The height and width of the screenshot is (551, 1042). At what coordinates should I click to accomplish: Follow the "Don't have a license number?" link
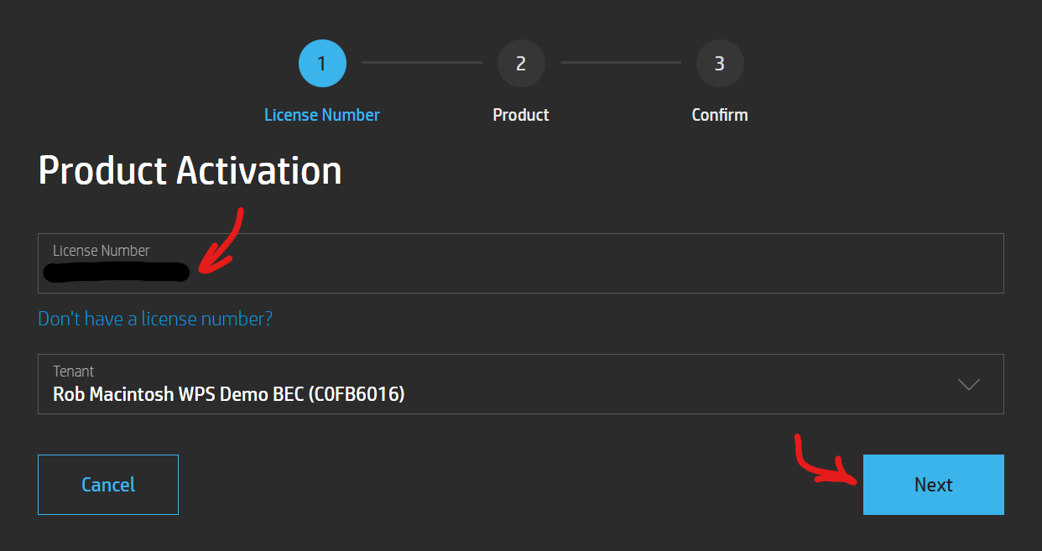[x=155, y=319]
